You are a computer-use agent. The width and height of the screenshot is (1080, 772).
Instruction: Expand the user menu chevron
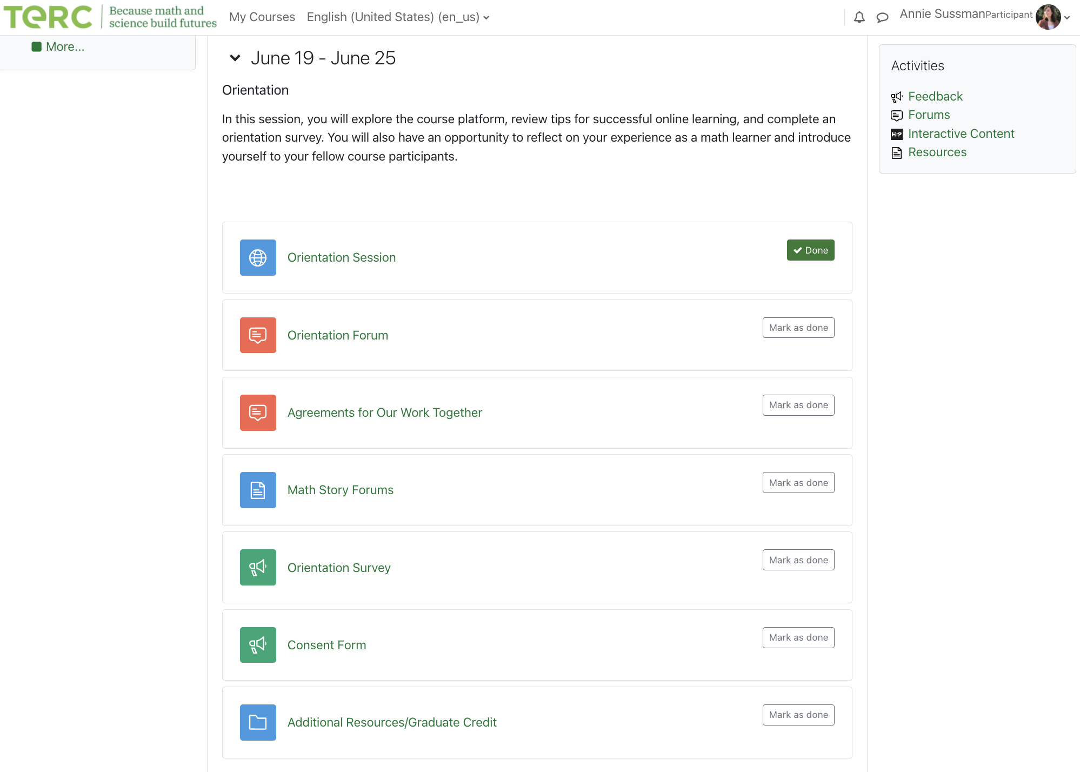tap(1067, 17)
